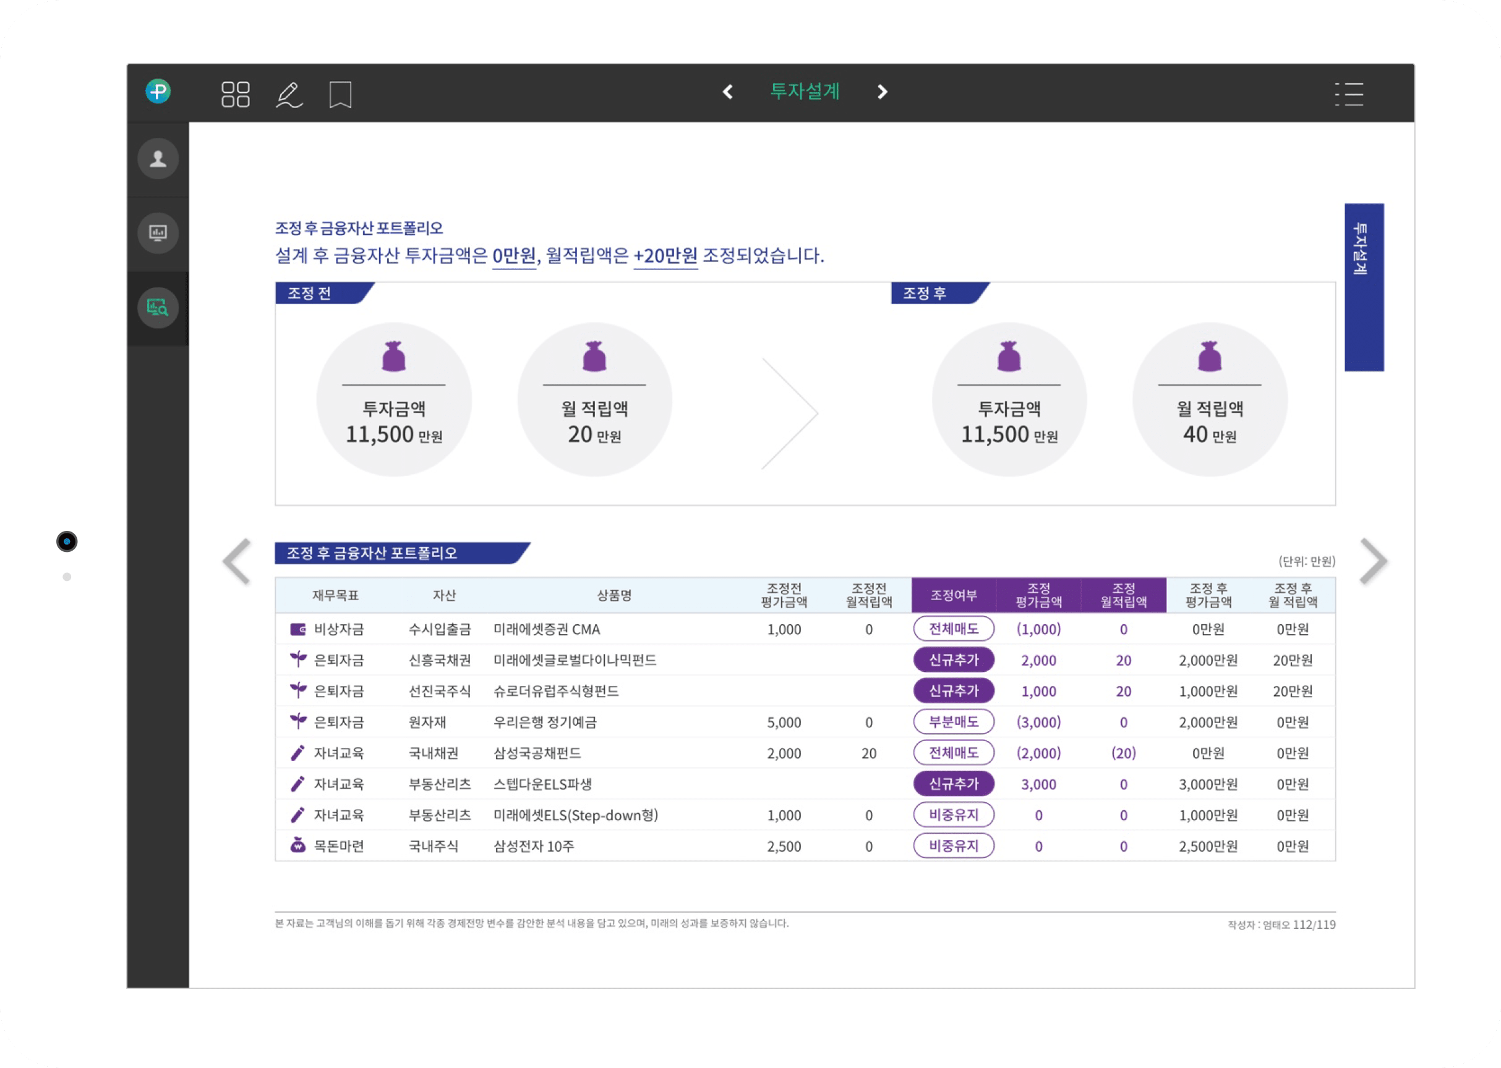Go to next section with top right chevron
This screenshot has width=1501, height=1068.
883,91
